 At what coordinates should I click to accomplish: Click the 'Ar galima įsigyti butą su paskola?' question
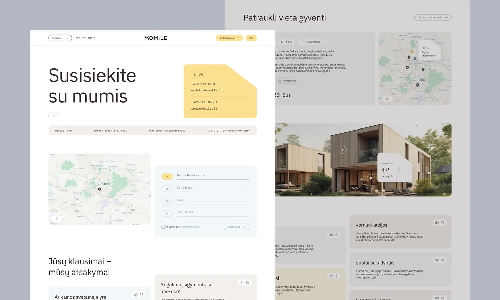click(x=186, y=288)
